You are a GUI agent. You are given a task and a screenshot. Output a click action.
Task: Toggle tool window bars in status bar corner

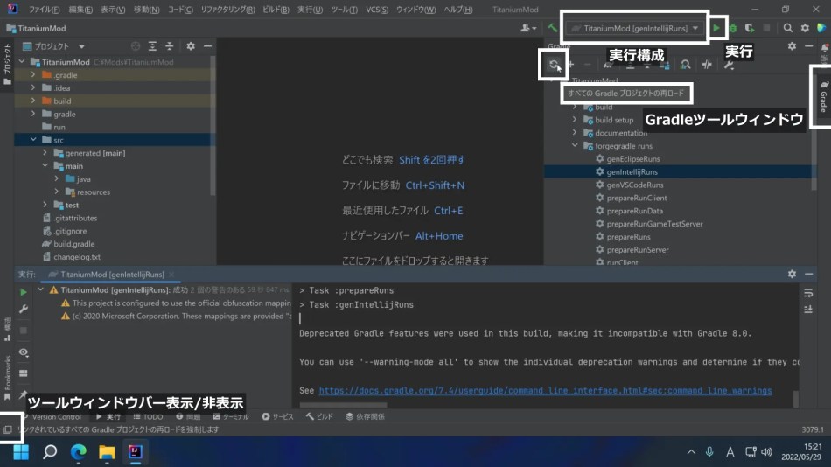8,429
